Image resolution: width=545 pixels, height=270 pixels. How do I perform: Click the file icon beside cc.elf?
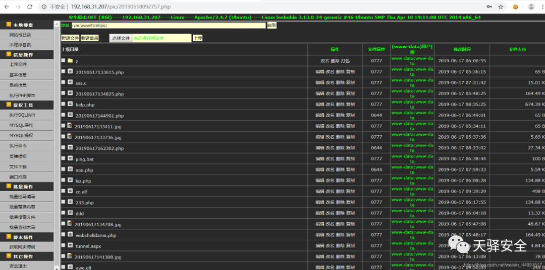[70, 191]
